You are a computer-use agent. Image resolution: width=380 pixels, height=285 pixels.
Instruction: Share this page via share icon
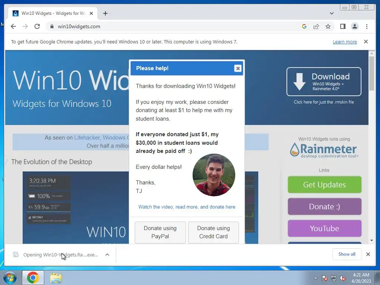(316, 26)
